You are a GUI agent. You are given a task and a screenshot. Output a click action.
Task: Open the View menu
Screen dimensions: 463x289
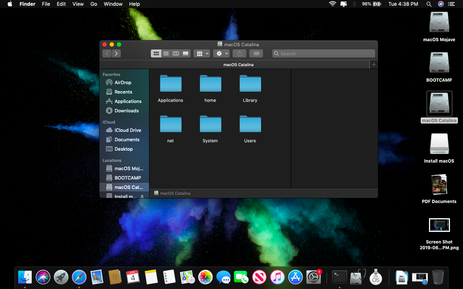pyautogui.click(x=78, y=4)
